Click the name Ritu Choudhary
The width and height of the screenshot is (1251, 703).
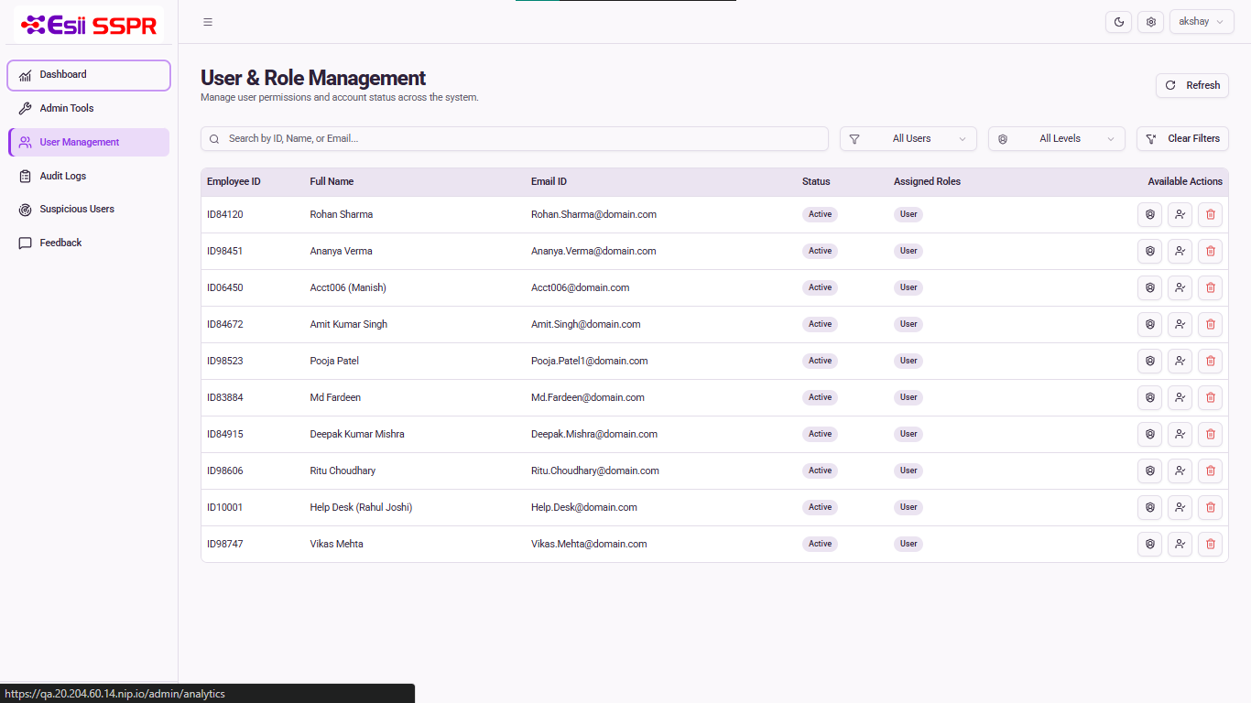pos(343,470)
